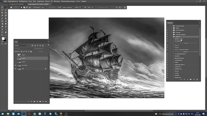Select the Move tool

tap(2, 7)
